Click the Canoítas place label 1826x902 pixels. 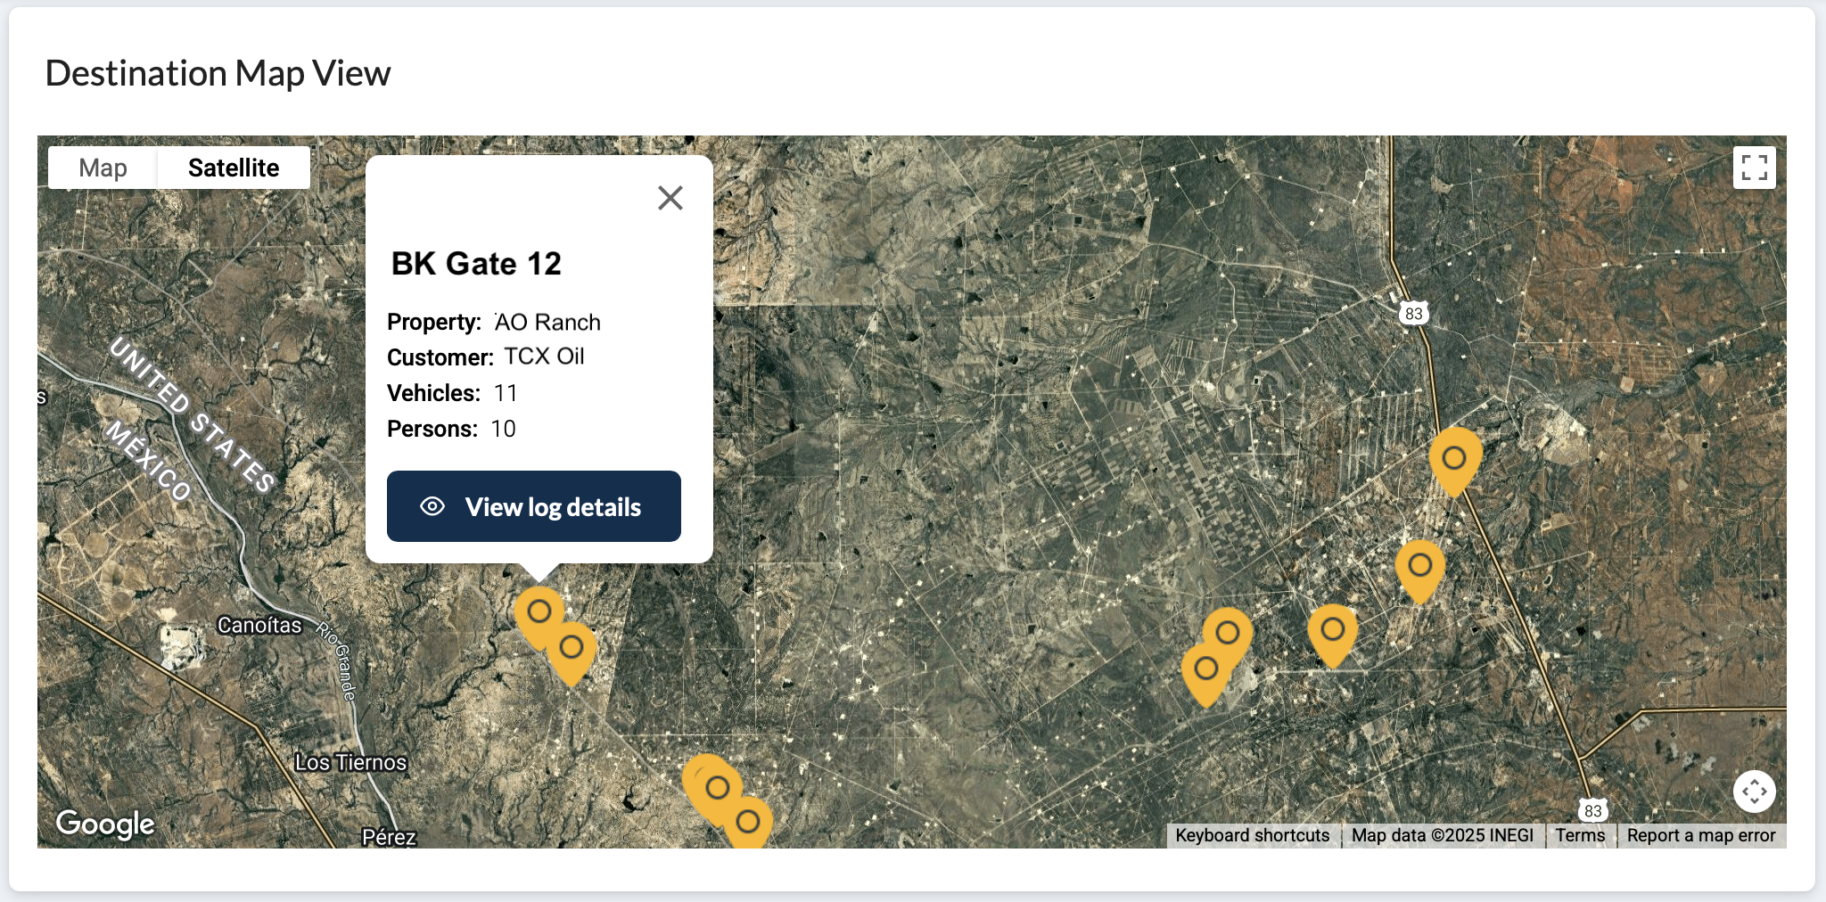259,626
